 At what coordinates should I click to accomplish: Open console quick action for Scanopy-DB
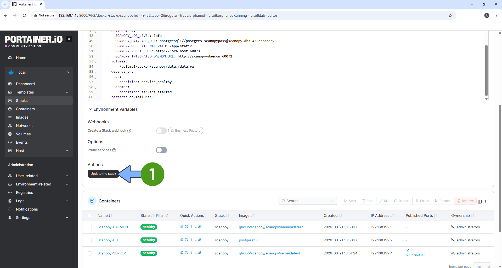point(195,240)
